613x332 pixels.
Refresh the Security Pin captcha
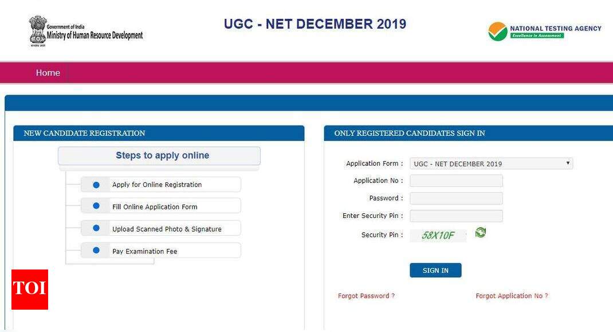[480, 232]
